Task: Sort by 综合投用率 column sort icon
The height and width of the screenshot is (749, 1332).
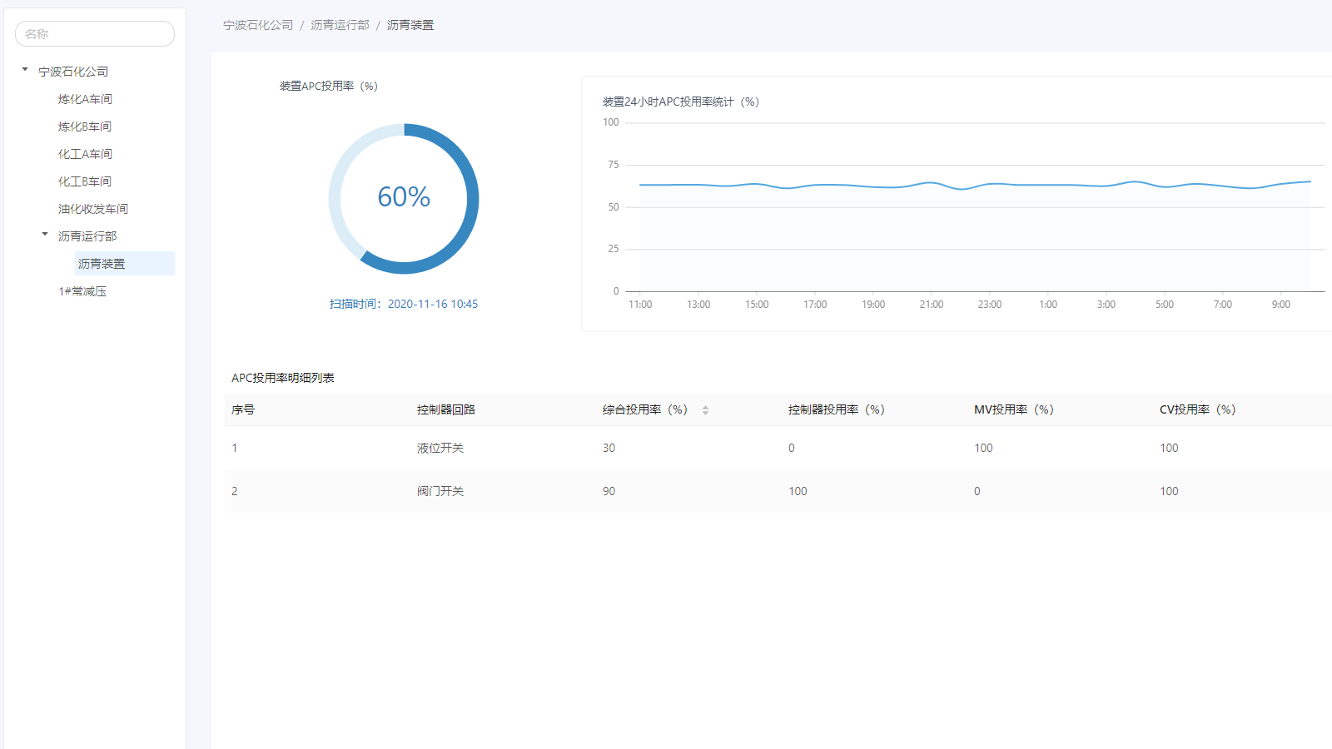Action: point(705,410)
